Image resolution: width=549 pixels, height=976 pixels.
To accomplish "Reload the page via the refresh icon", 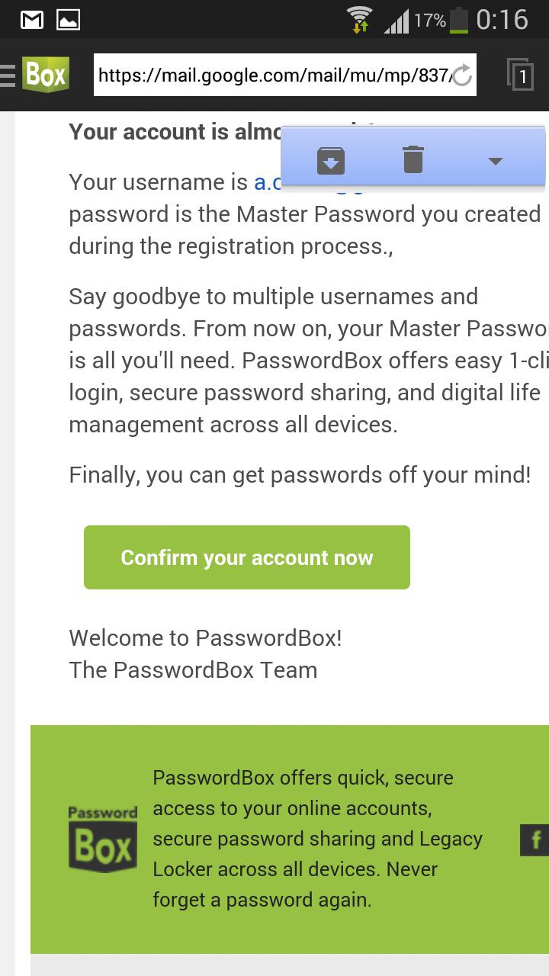I will [463, 75].
